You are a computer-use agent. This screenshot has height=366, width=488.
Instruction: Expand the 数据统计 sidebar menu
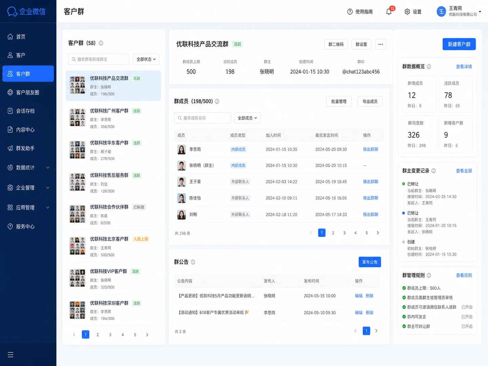tap(48, 168)
